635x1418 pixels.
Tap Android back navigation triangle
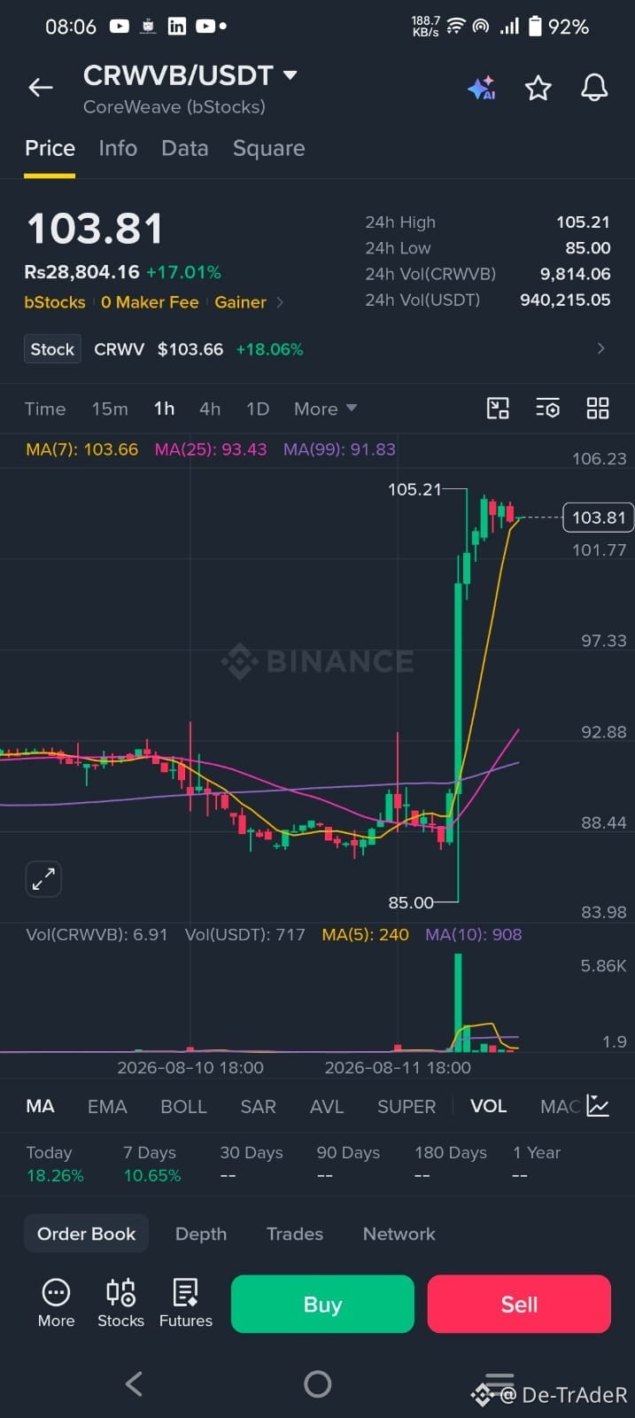(134, 1383)
